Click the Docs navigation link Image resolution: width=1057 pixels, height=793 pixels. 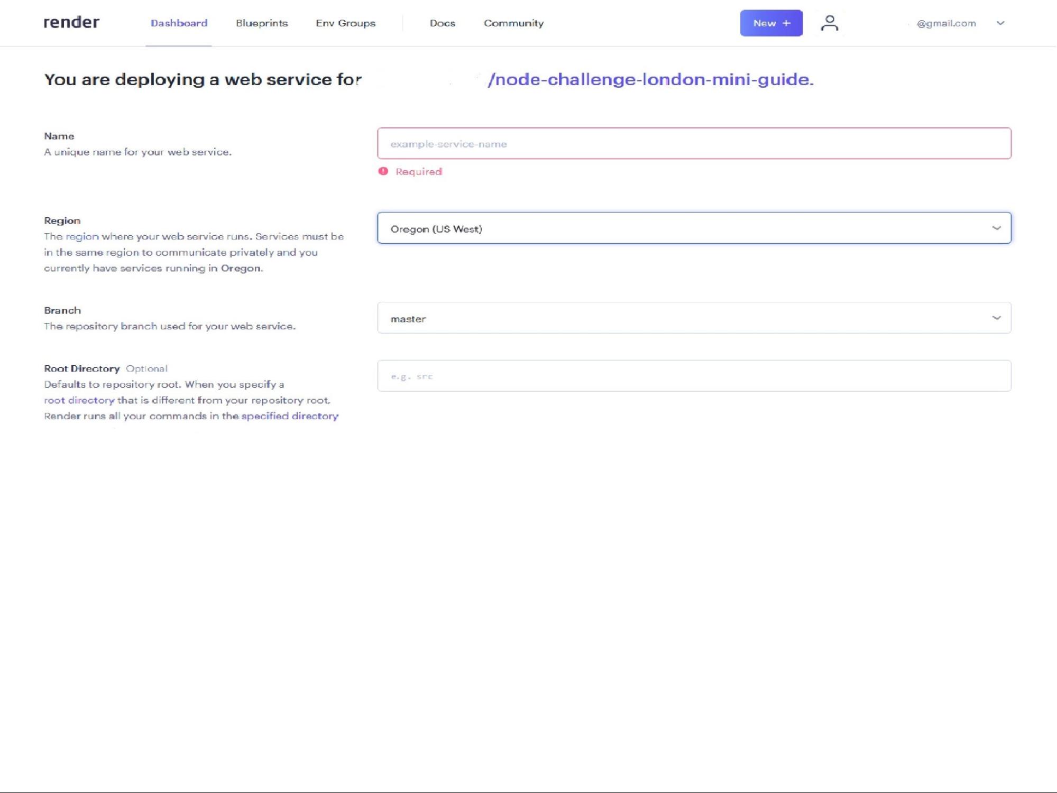(x=442, y=23)
